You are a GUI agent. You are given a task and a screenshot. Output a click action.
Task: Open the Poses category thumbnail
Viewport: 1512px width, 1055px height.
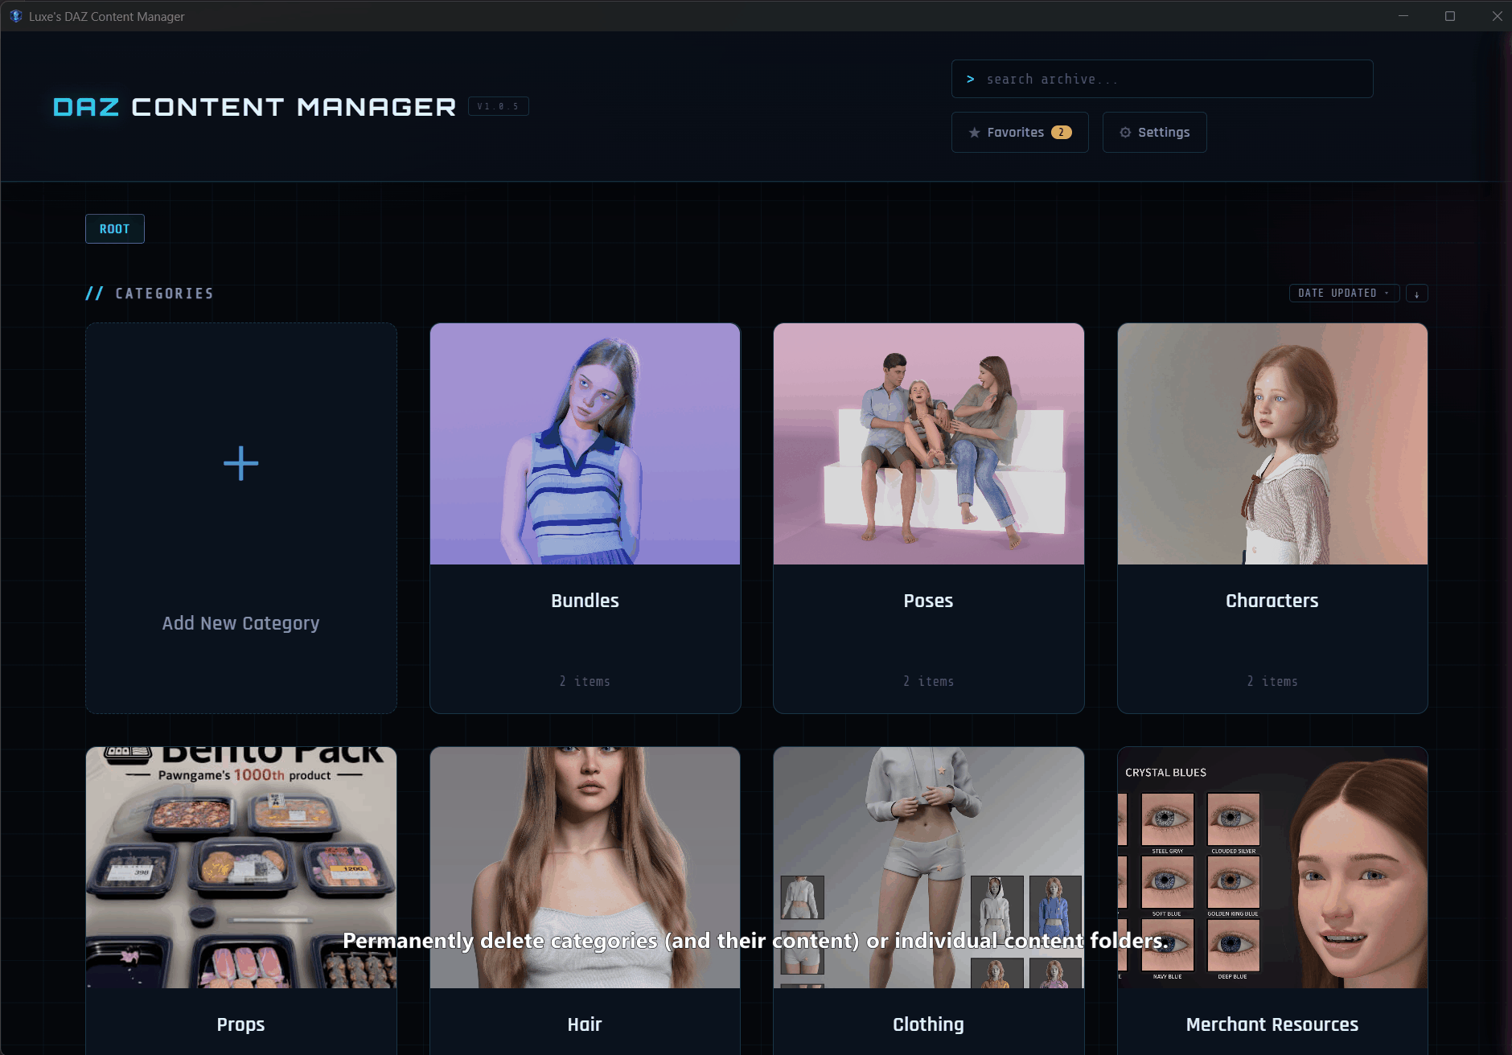click(928, 444)
